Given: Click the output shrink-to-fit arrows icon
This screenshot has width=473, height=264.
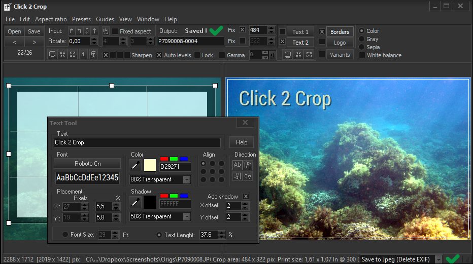Looking at the screenshot, I should click(298, 55).
